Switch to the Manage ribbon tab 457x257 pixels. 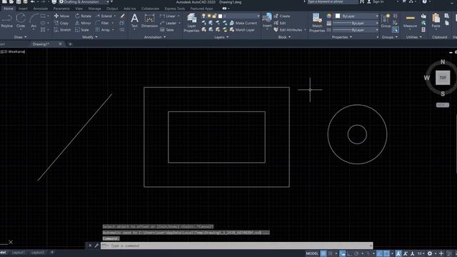coord(94,9)
